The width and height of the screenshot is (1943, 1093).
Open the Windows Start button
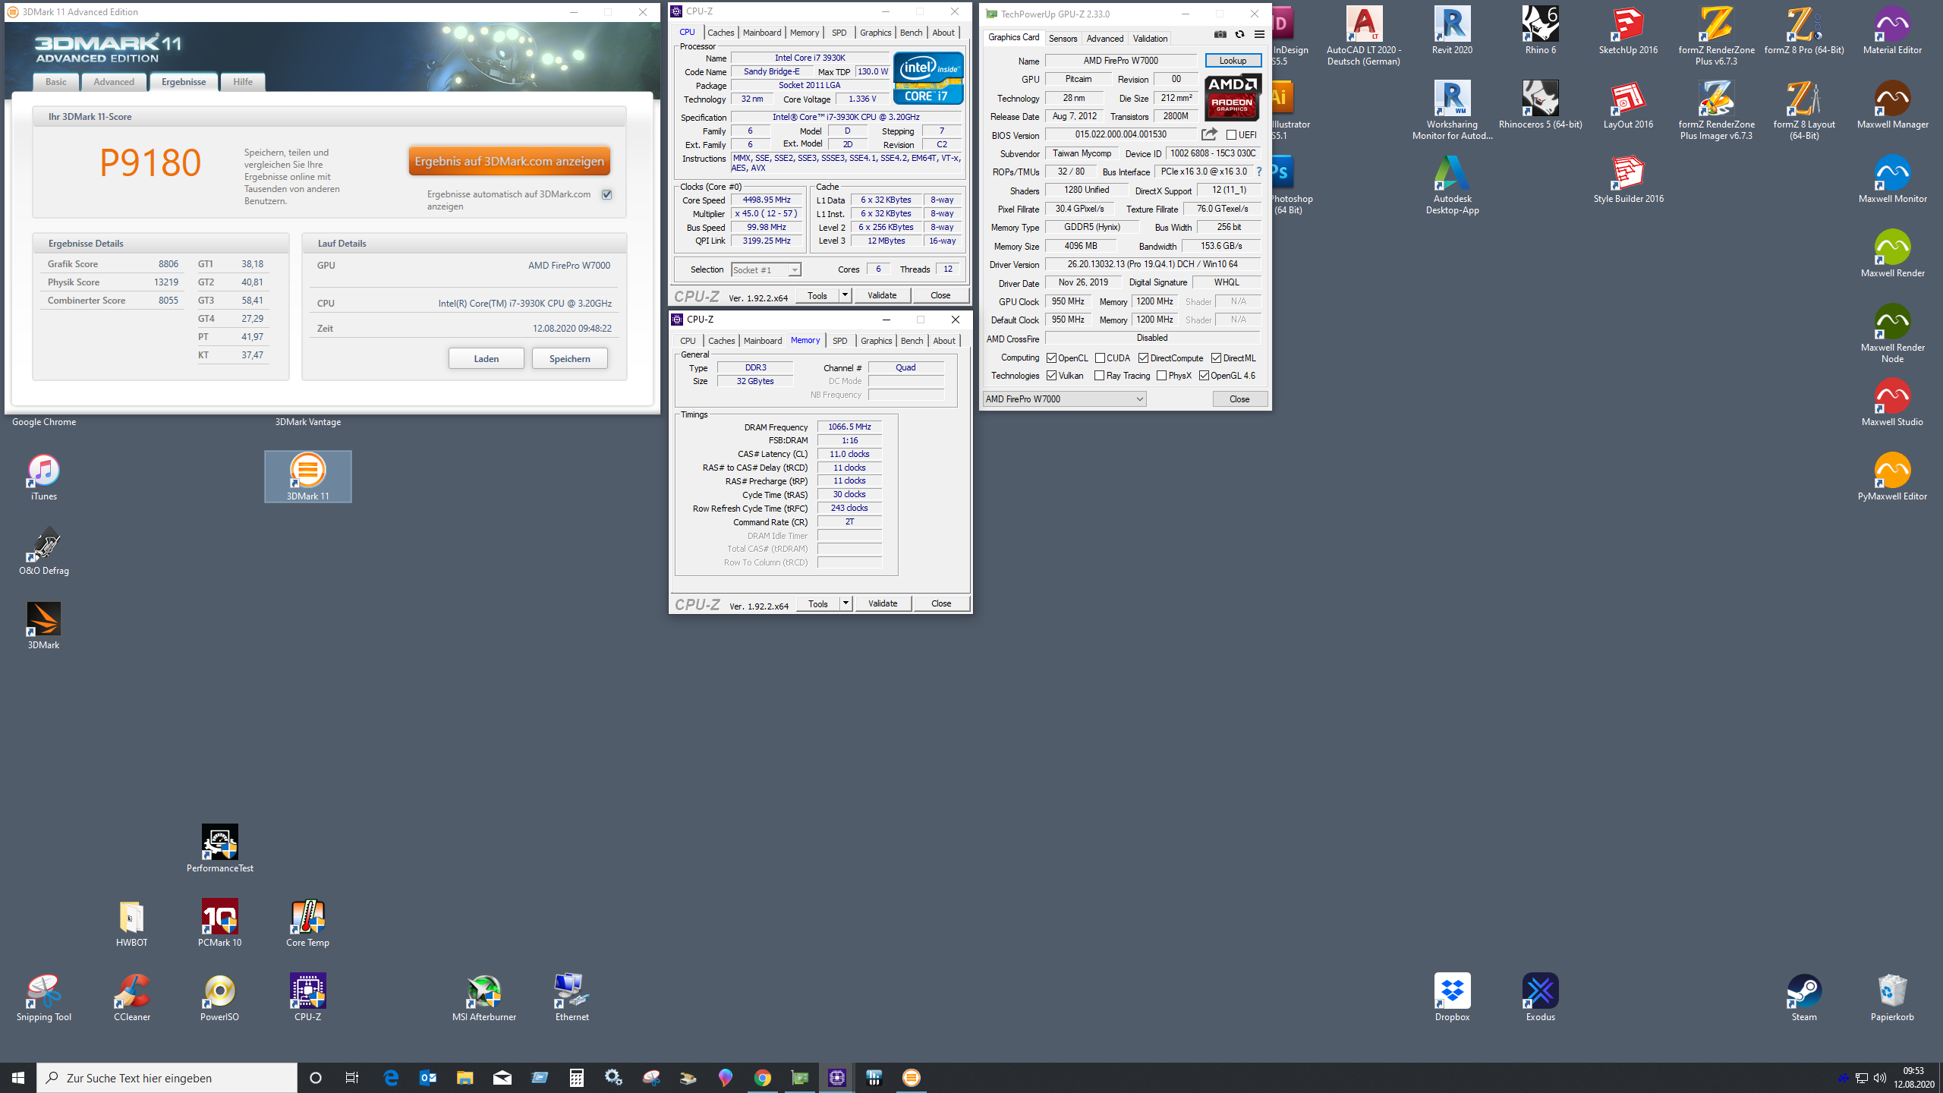pyautogui.click(x=18, y=1078)
